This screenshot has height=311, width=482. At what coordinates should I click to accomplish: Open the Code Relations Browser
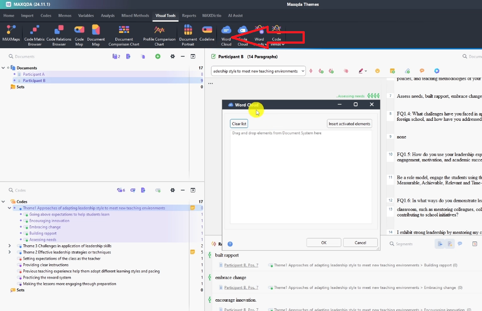point(59,35)
